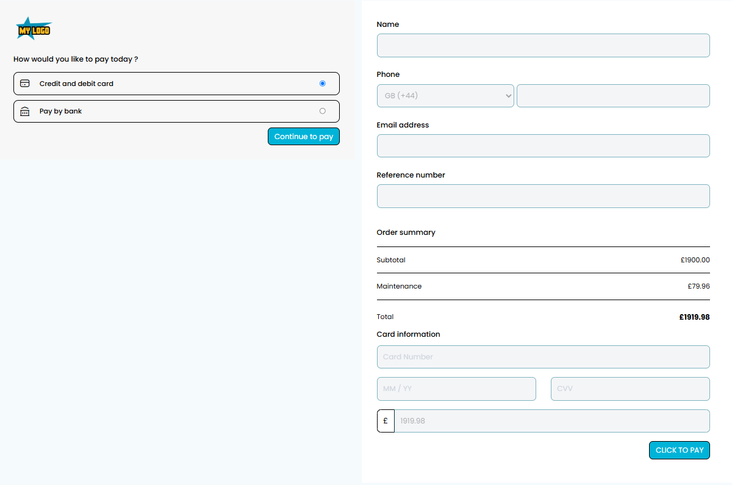Click the Email address input field
732x485 pixels.
pos(543,145)
